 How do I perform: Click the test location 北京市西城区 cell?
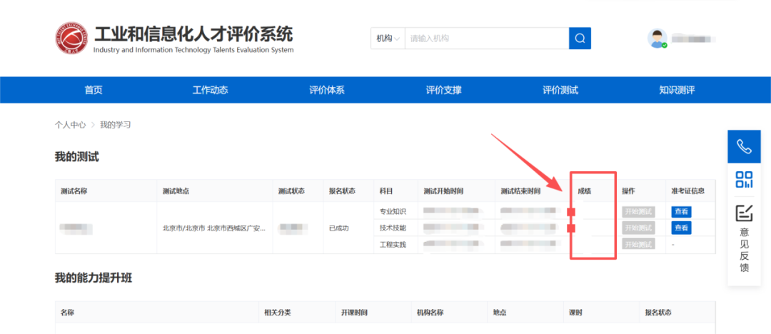click(214, 228)
